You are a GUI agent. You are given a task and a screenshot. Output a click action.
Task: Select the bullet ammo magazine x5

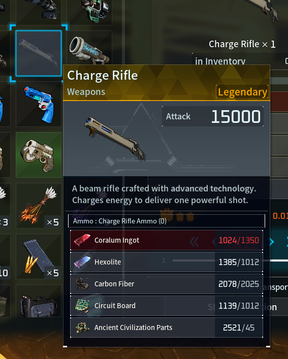pyautogui.click(x=39, y=256)
